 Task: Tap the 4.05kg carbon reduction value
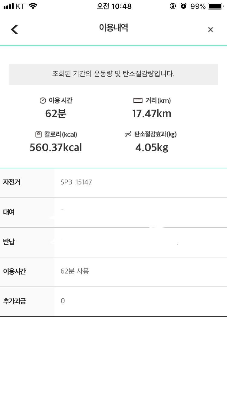pos(152,147)
